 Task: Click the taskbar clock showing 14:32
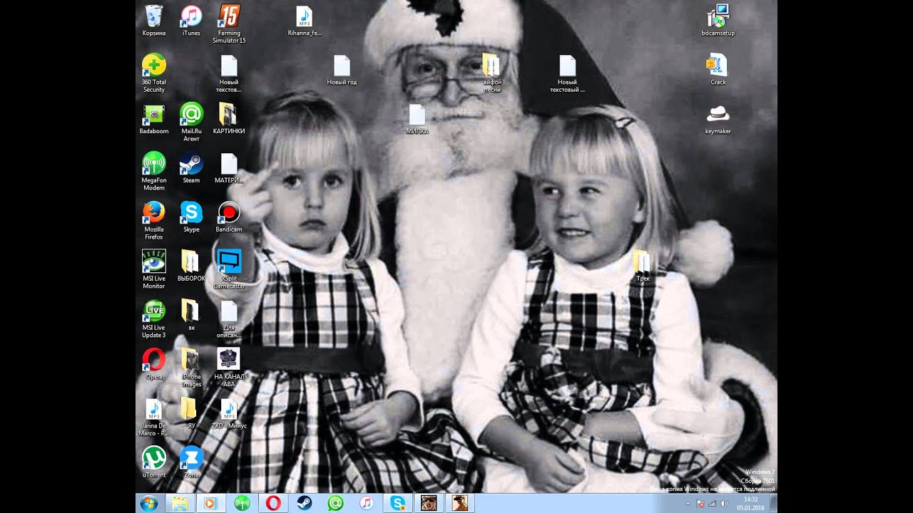point(750,503)
